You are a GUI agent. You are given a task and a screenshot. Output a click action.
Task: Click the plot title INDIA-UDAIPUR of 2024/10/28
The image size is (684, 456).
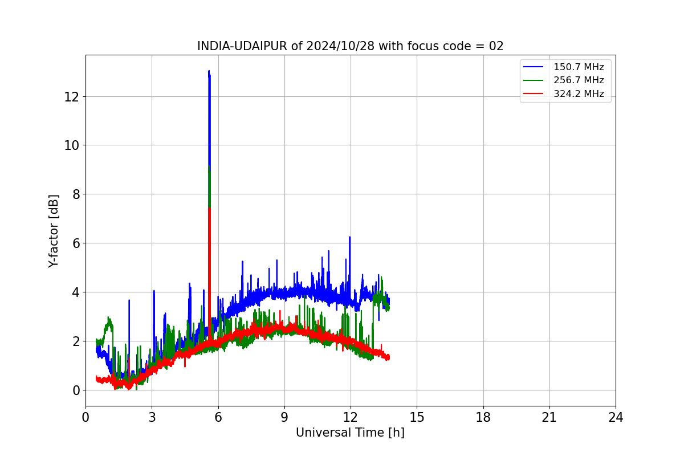pyautogui.click(x=350, y=46)
